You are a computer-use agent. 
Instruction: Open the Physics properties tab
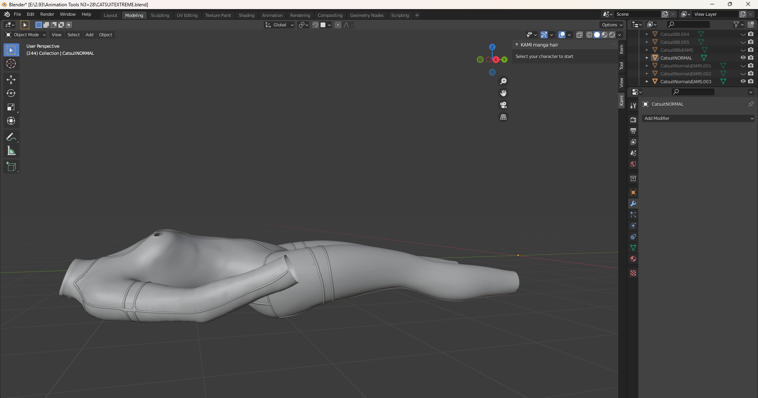[633, 226]
